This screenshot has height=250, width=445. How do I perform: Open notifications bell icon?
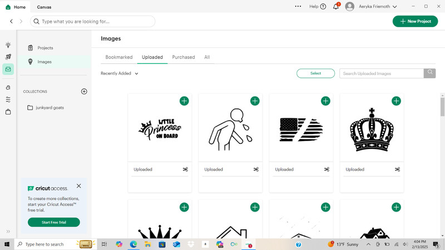pyautogui.click(x=336, y=6)
